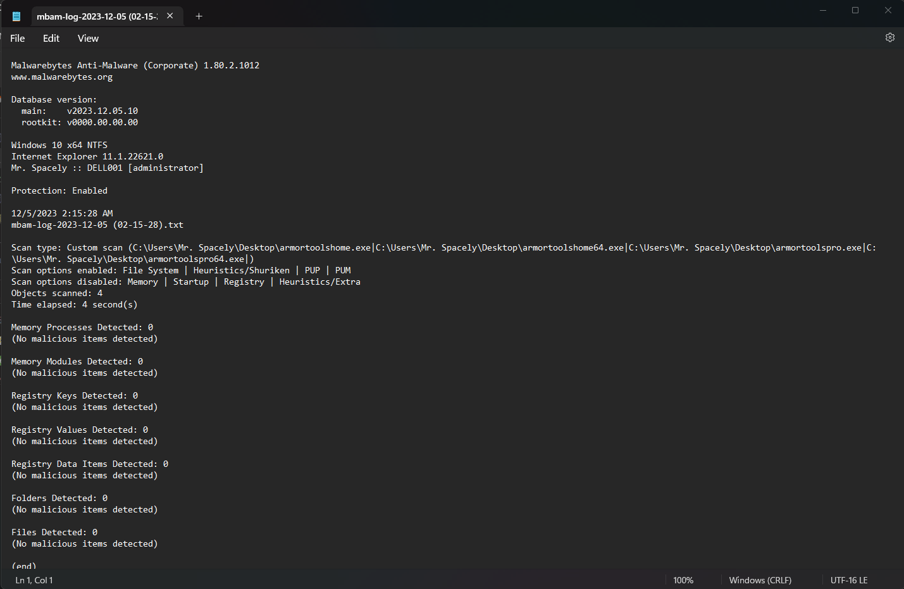This screenshot has height=589, width=904.
Task: Click the 'Objects scanned: 4' line
Action: pyautogui.click(x=57, y=294)
